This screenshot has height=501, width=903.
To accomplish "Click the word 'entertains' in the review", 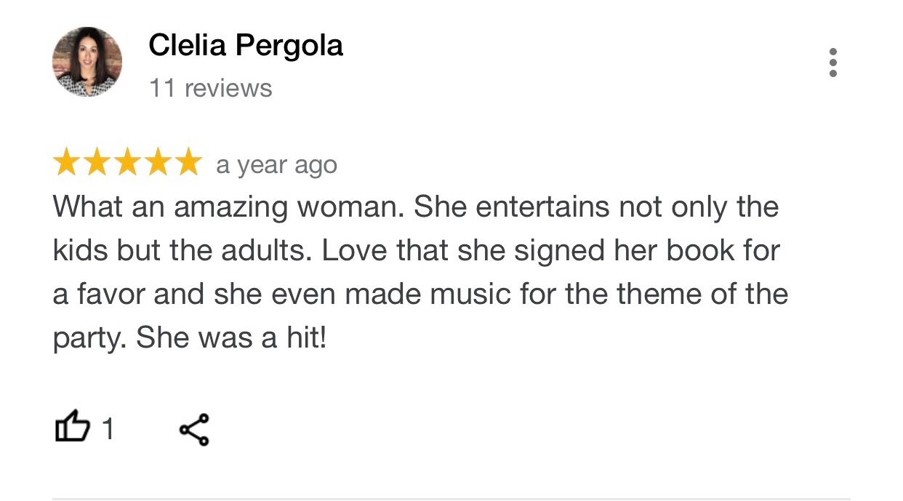I will click(x=542, y=207).
